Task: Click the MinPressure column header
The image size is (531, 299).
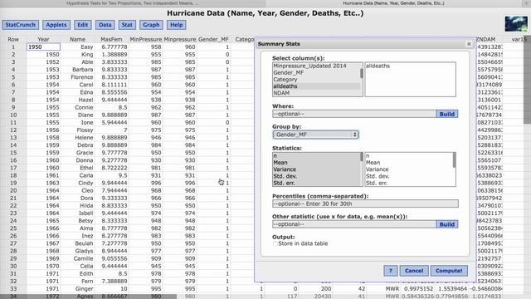Action: (x=146, y=39)
